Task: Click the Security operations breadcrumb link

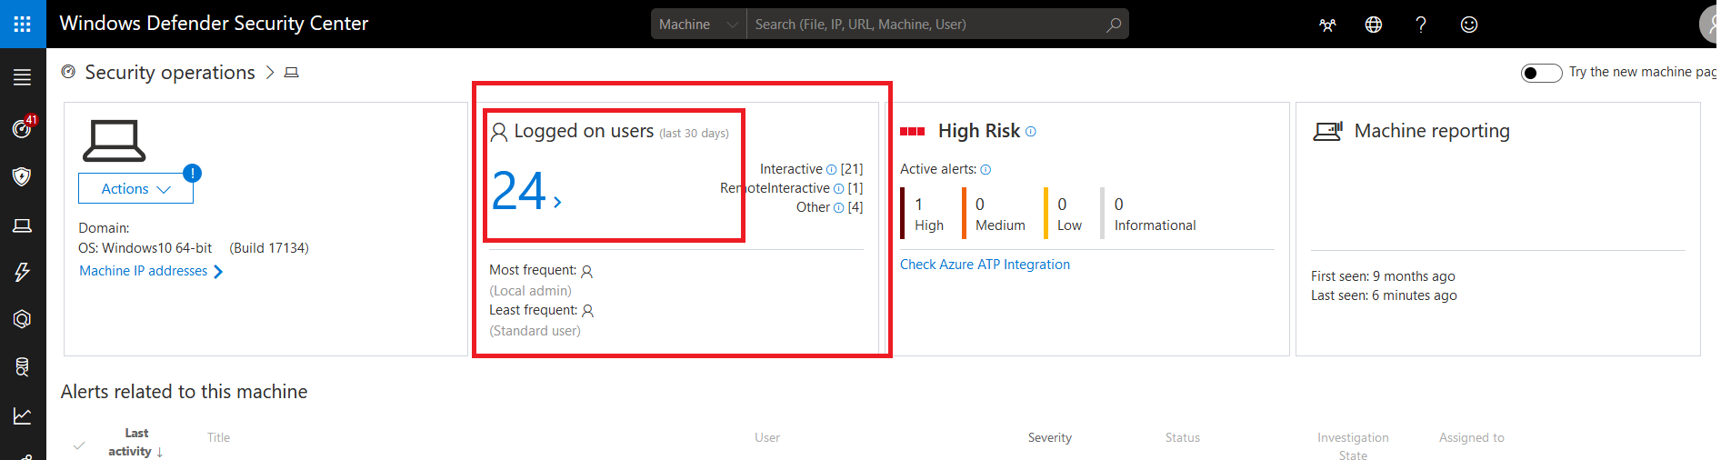Action: coord(170,72)
